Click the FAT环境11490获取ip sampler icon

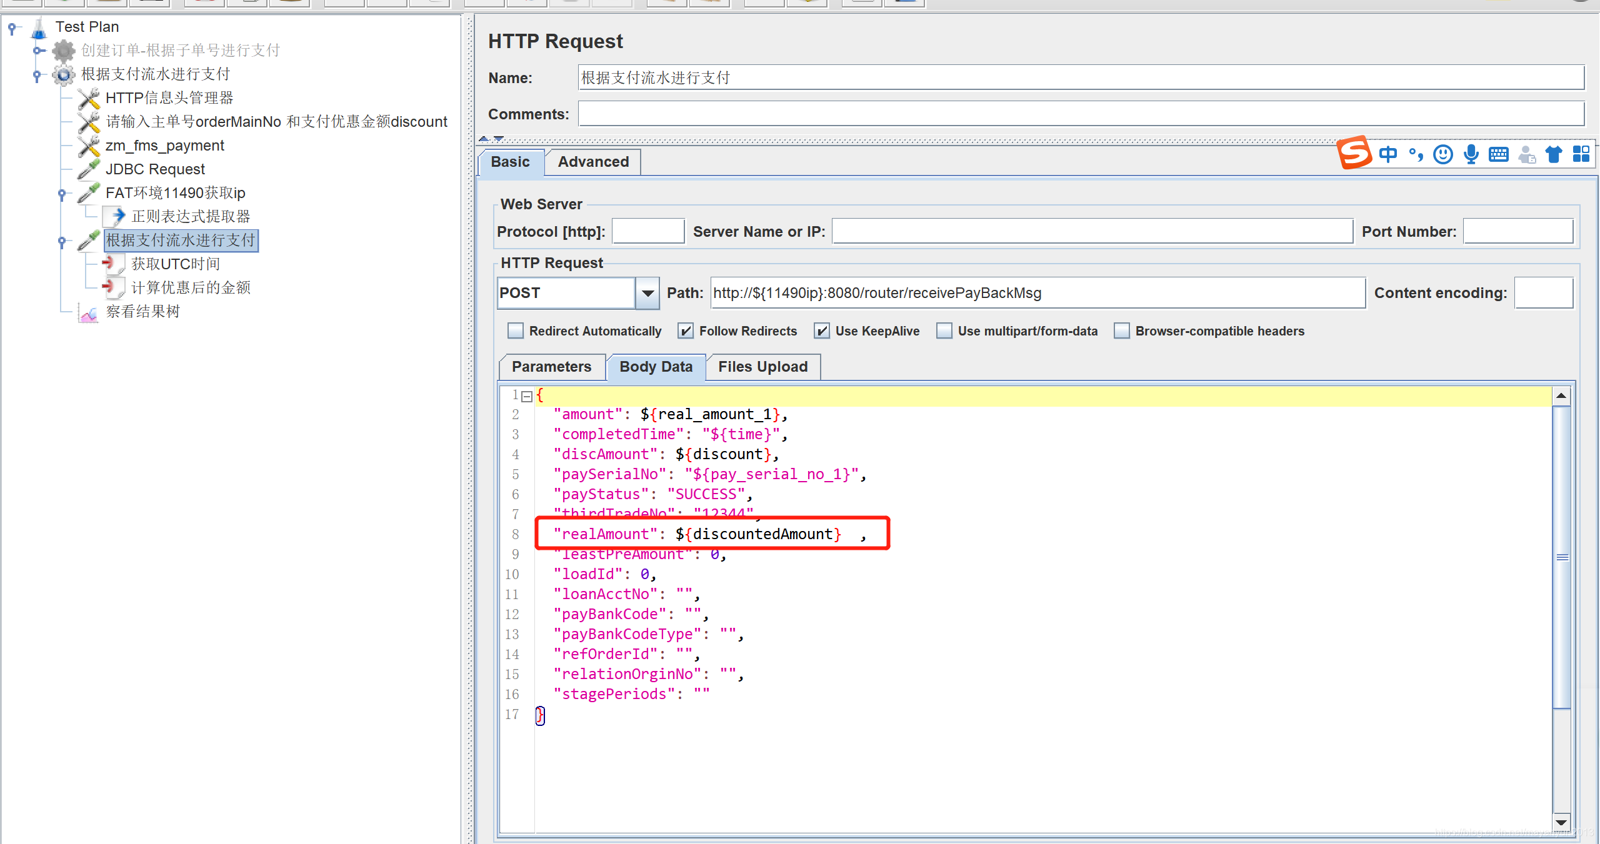point(89,193)
